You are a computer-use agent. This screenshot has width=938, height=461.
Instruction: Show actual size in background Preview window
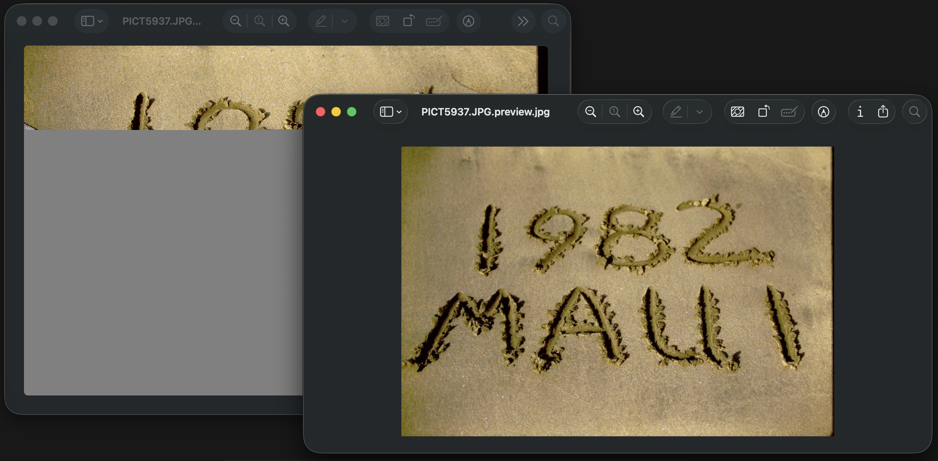pyautogui.click(x=260, y=21)
